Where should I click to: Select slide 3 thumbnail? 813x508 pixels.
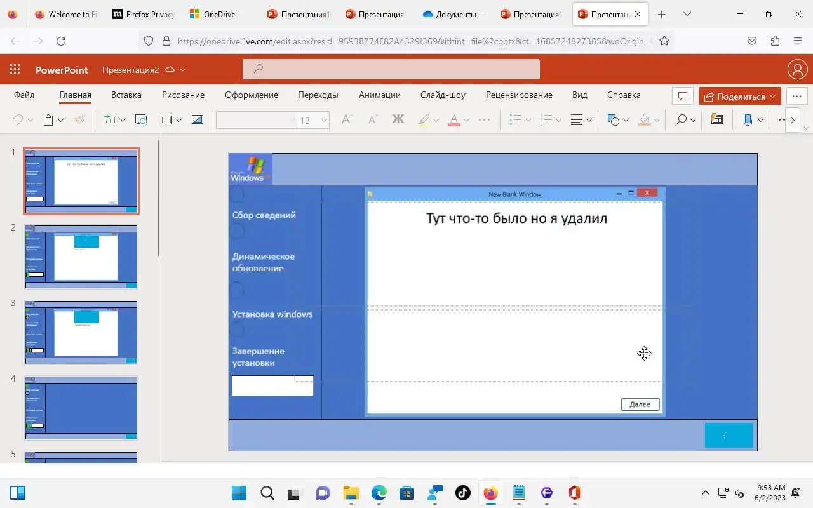(81, 332)
